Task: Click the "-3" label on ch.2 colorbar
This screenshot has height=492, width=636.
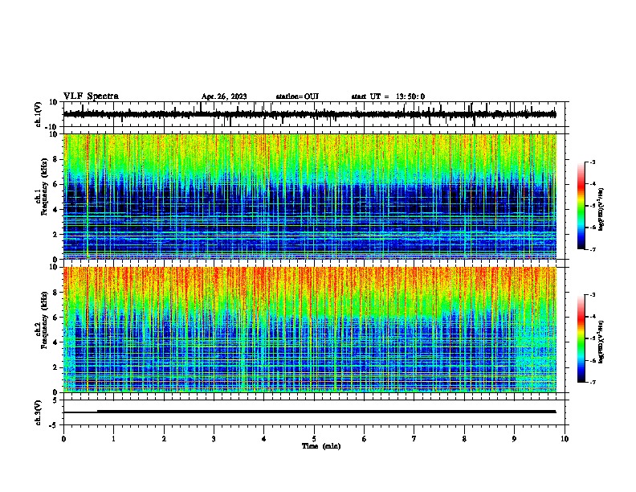Action: [593, 295]
